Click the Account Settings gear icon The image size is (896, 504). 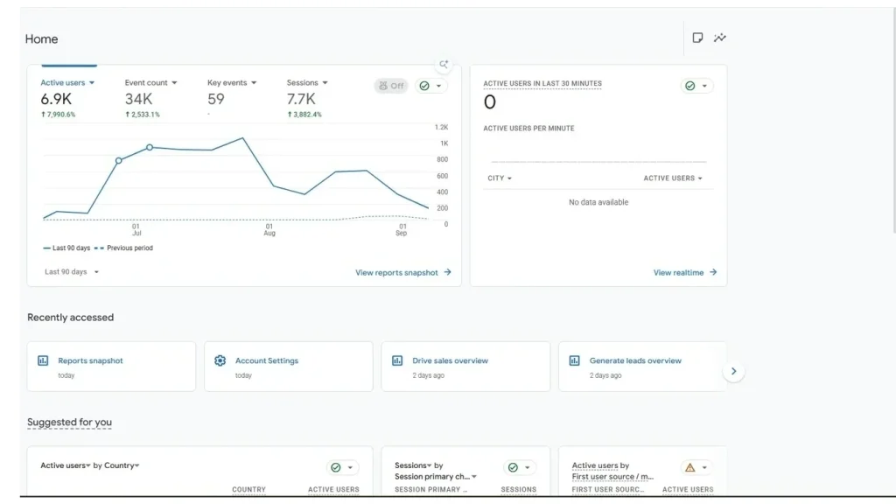(x=220, y=360)
